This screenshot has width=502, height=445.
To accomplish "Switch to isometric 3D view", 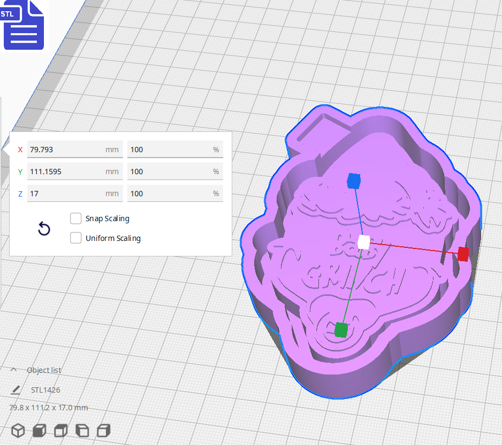I will click(x=18, y=430).
